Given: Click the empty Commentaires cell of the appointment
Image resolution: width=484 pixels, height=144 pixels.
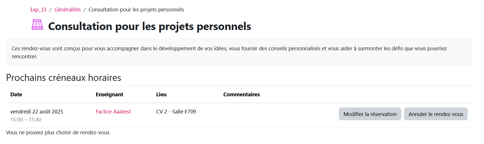Looking at the screenshot, I should click(257, 114).
